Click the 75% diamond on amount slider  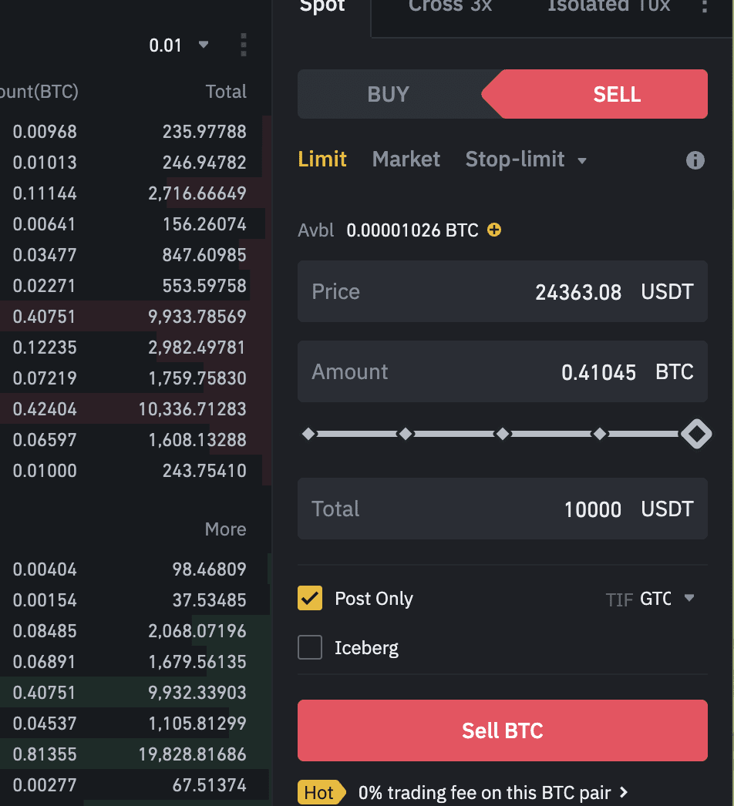coord(600,435)
